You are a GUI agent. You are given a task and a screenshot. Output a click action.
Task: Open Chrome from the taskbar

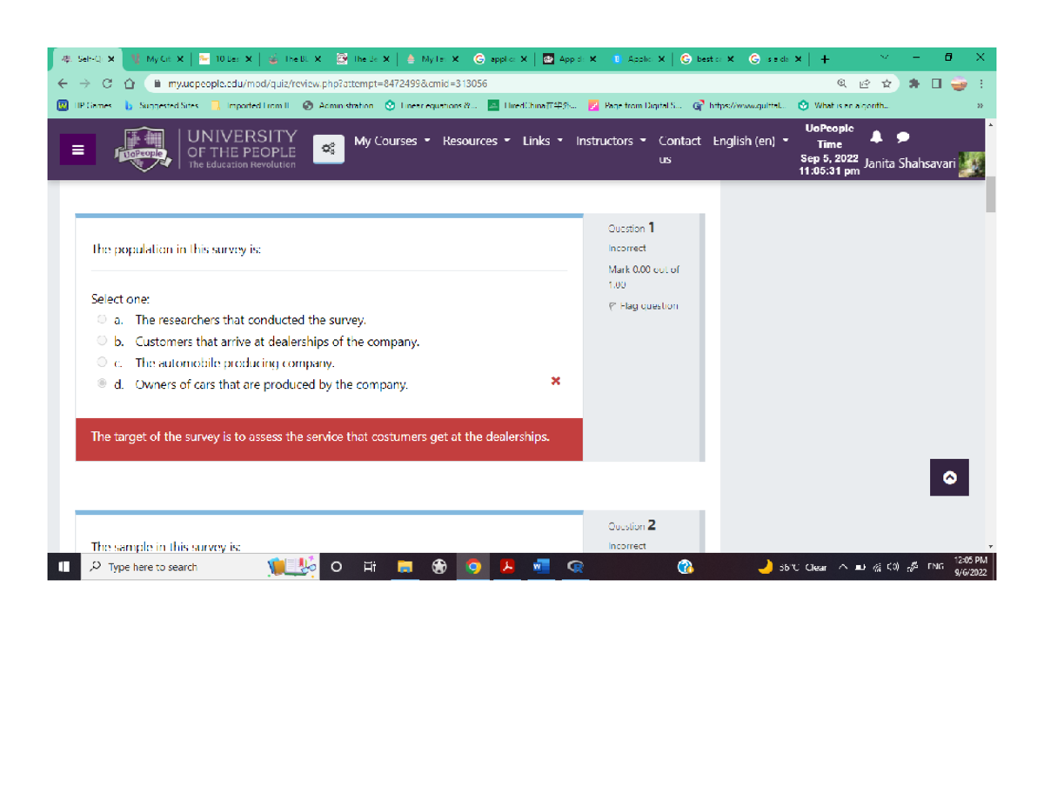click(x=472, y=566)
